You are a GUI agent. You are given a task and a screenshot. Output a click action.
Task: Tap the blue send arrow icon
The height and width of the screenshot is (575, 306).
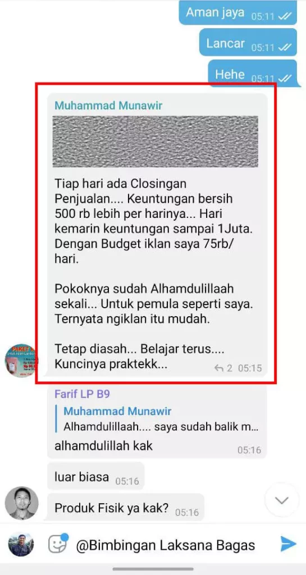pos(289,544)
